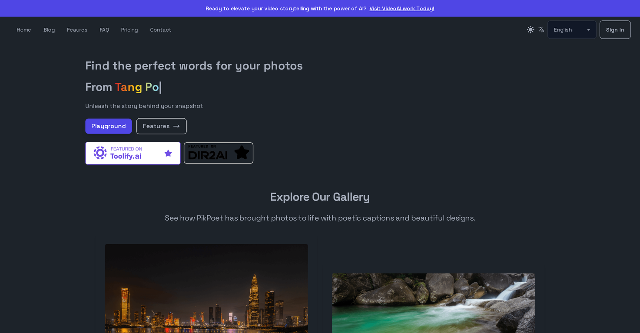
Task: Click the arrow icon inside the Features button
Action: point(176,126)
